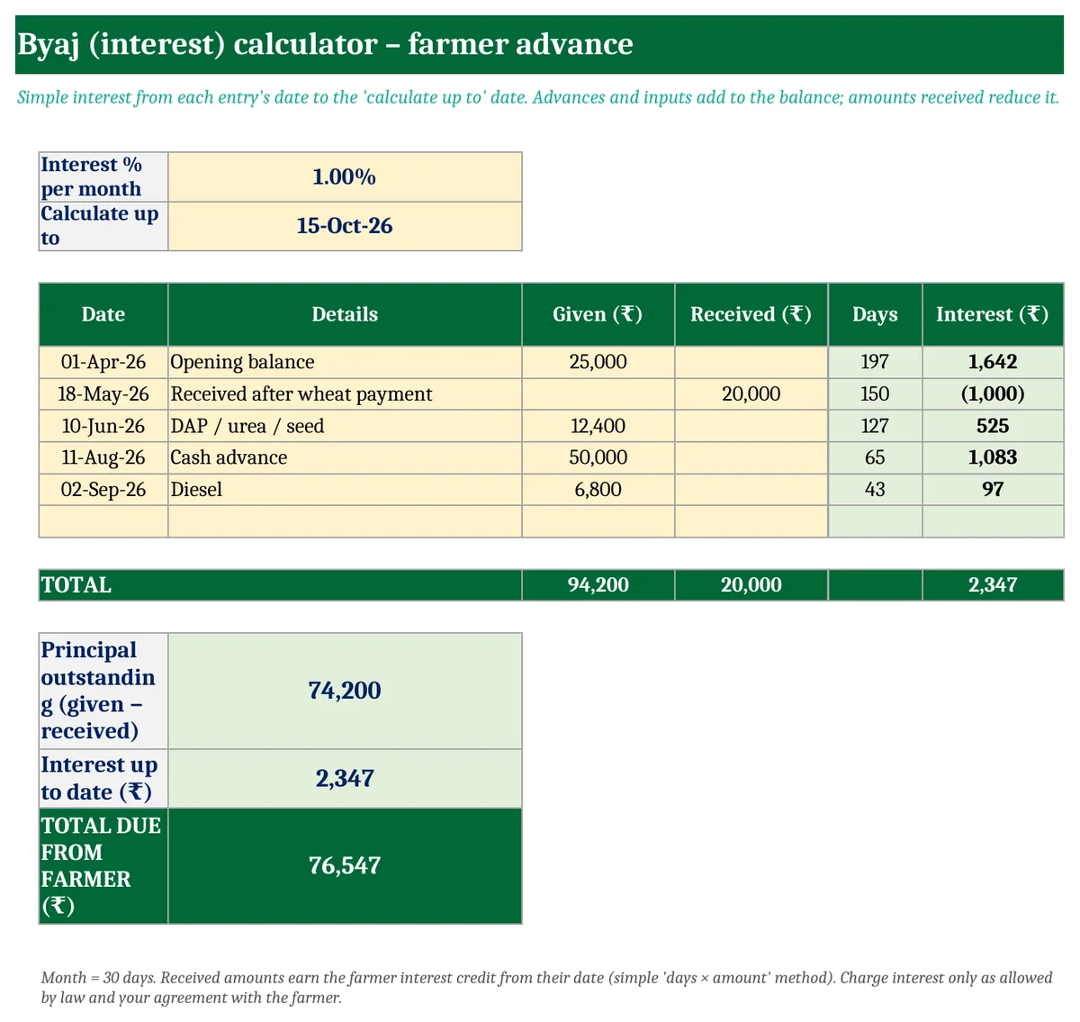This screenshot has height=1022, width=1080.
Task: Click the 'TOTAL DUE FROM FARMER' label
Action: click(x=103, y=866)
